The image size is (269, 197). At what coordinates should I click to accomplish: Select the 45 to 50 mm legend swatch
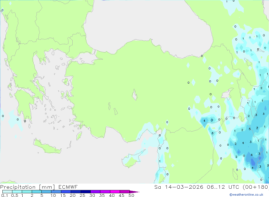pos(125,192)
